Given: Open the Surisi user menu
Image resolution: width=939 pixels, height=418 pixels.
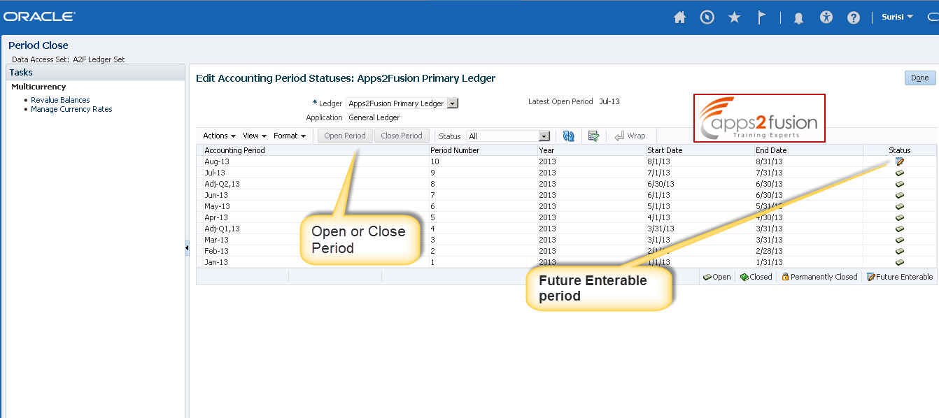Looking at the screenshot, I should pyautogui.click(x=897, y=17).
